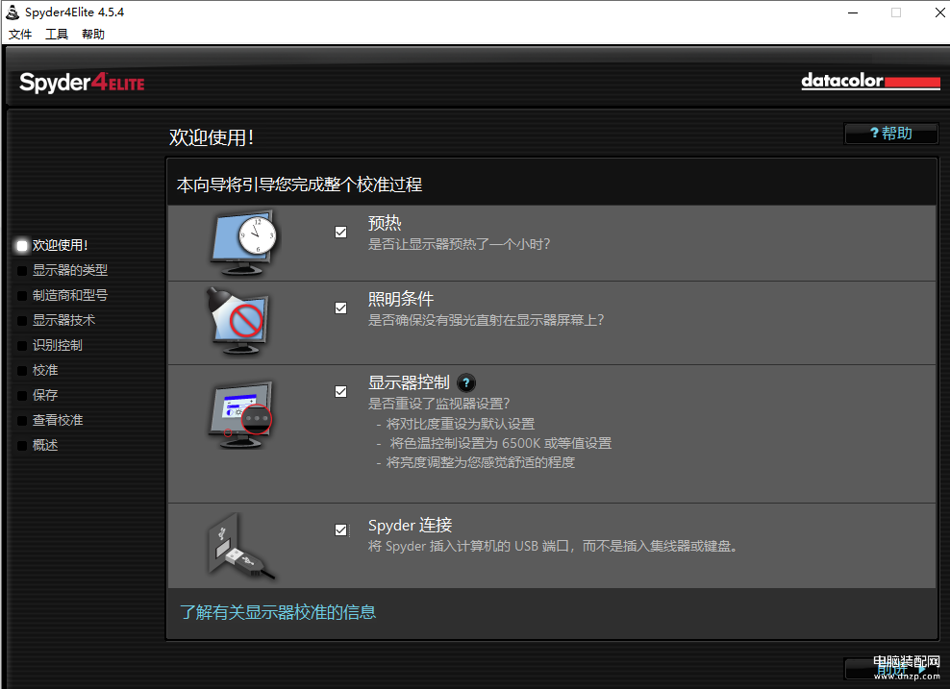
Task: Click the Spyder 连接 heading text
Action: (411, 525)
